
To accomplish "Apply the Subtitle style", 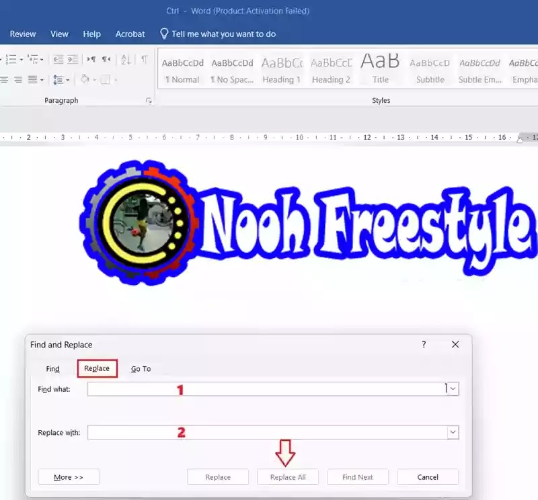I will pyautogui.click(x=430, y=71).
